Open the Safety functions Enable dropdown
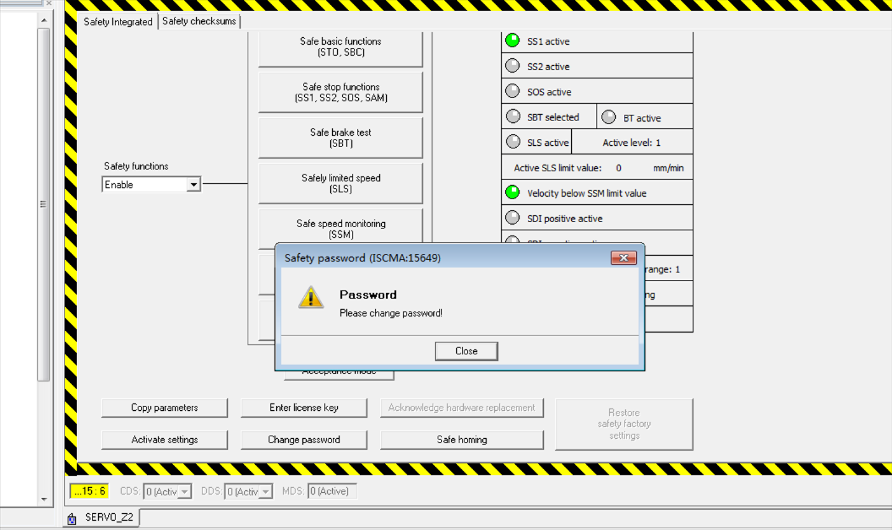Image resolution: width=892 pixels, height=530 pixels. click(193, 184)
